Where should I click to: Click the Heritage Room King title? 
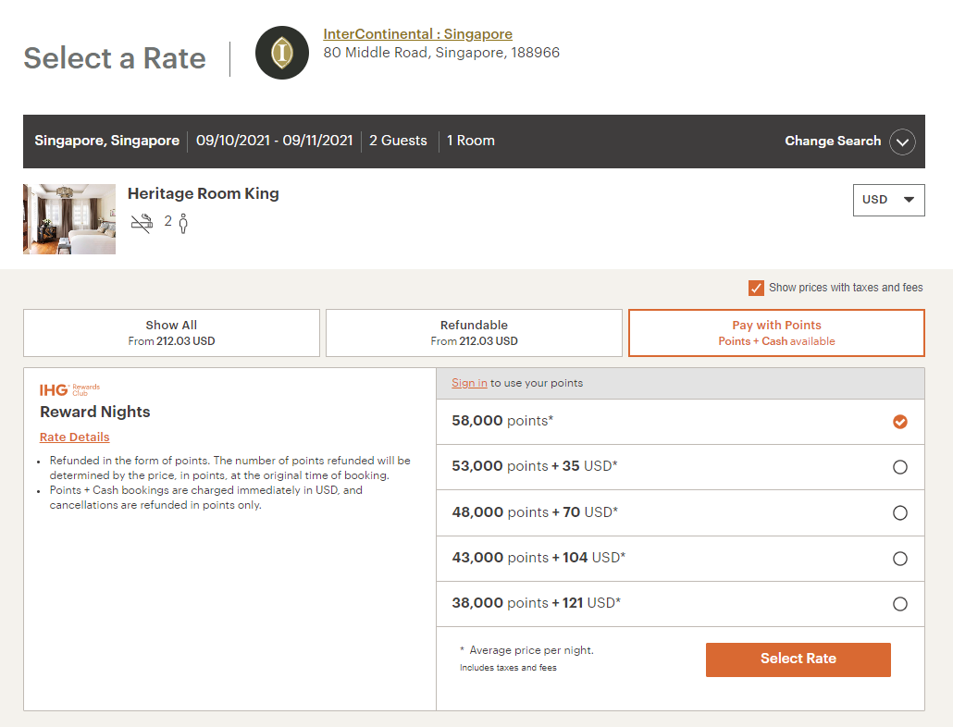[x=203, y=193]
